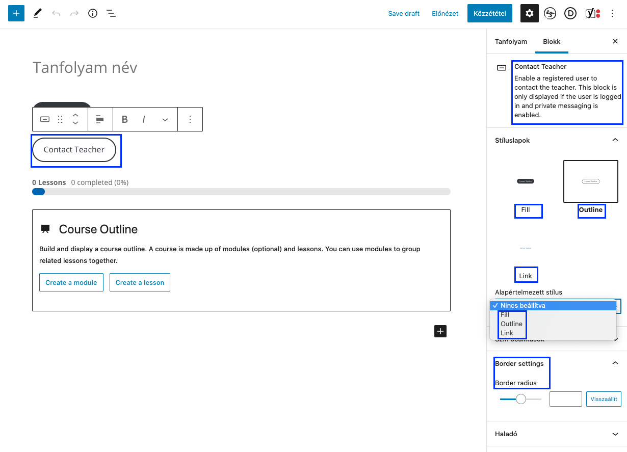The width and height of the screenshot is (627, 452).
Task: Click the Sensei LMS toolbar icon
Action: pos(550,13)
